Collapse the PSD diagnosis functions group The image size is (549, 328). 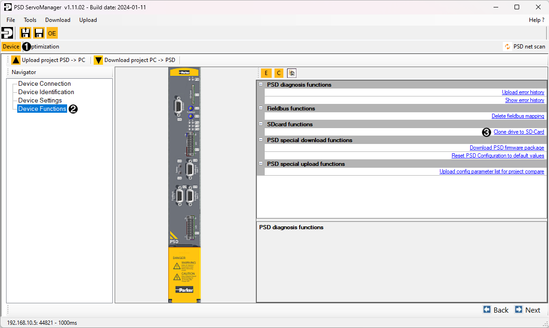261,85
